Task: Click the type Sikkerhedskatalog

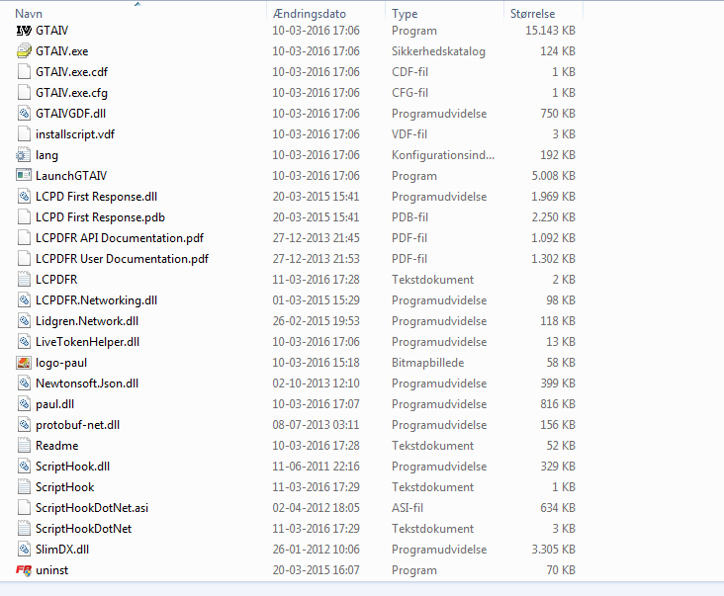Action: [438, 51]
